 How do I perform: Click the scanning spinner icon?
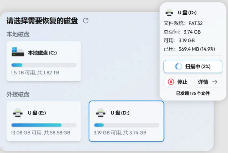[178, 67]
